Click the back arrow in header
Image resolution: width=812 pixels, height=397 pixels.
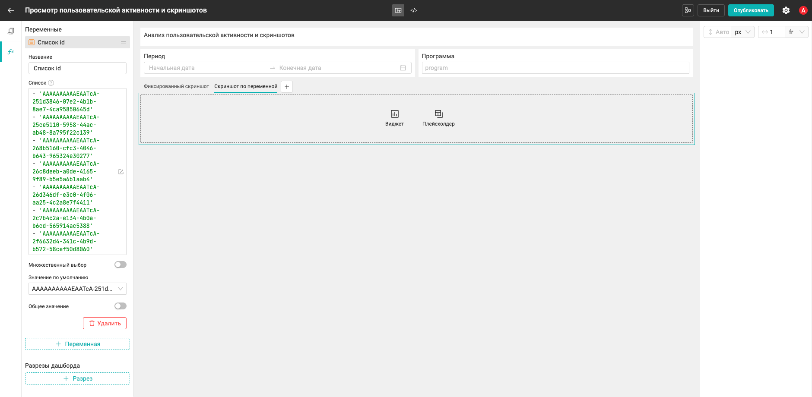11,10
